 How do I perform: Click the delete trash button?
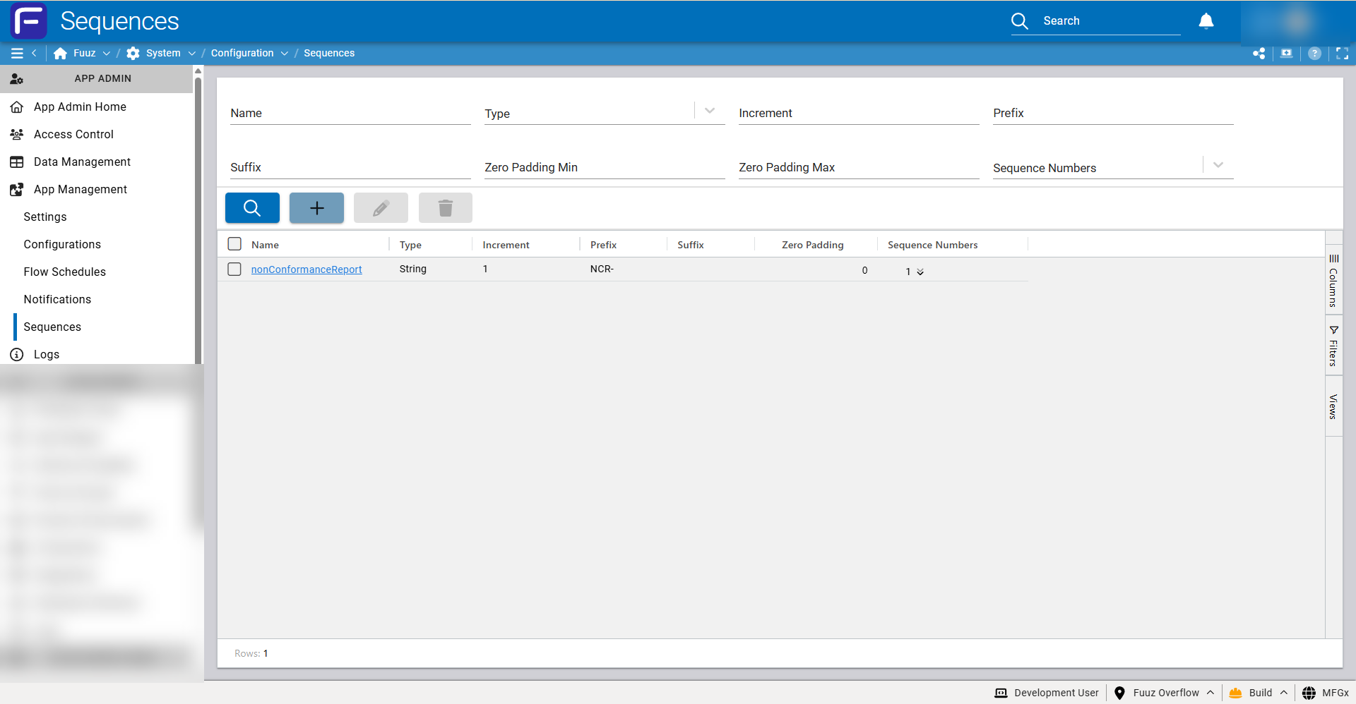pos(445,207)
